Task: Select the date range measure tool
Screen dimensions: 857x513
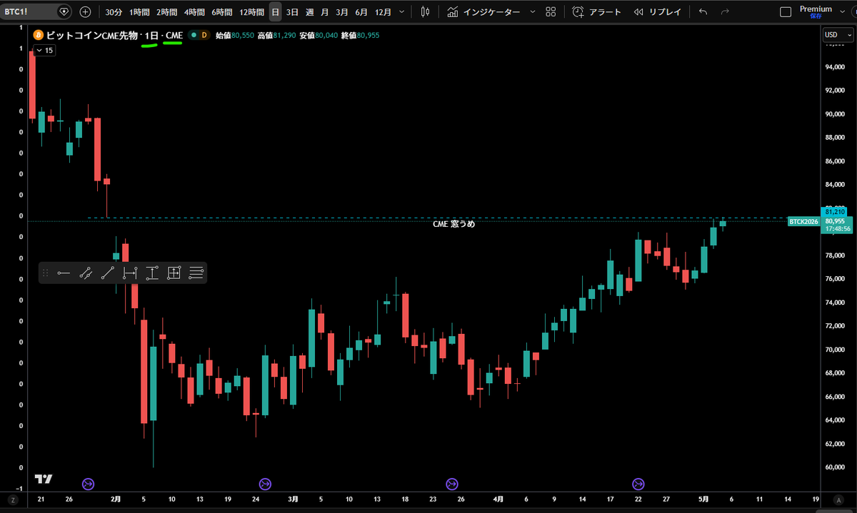Action: click(130, 273)
